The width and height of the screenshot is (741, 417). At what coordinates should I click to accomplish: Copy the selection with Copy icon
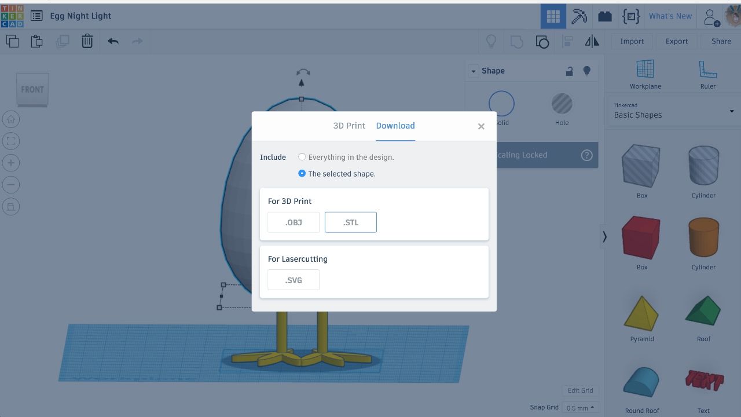tap(12, 41)
